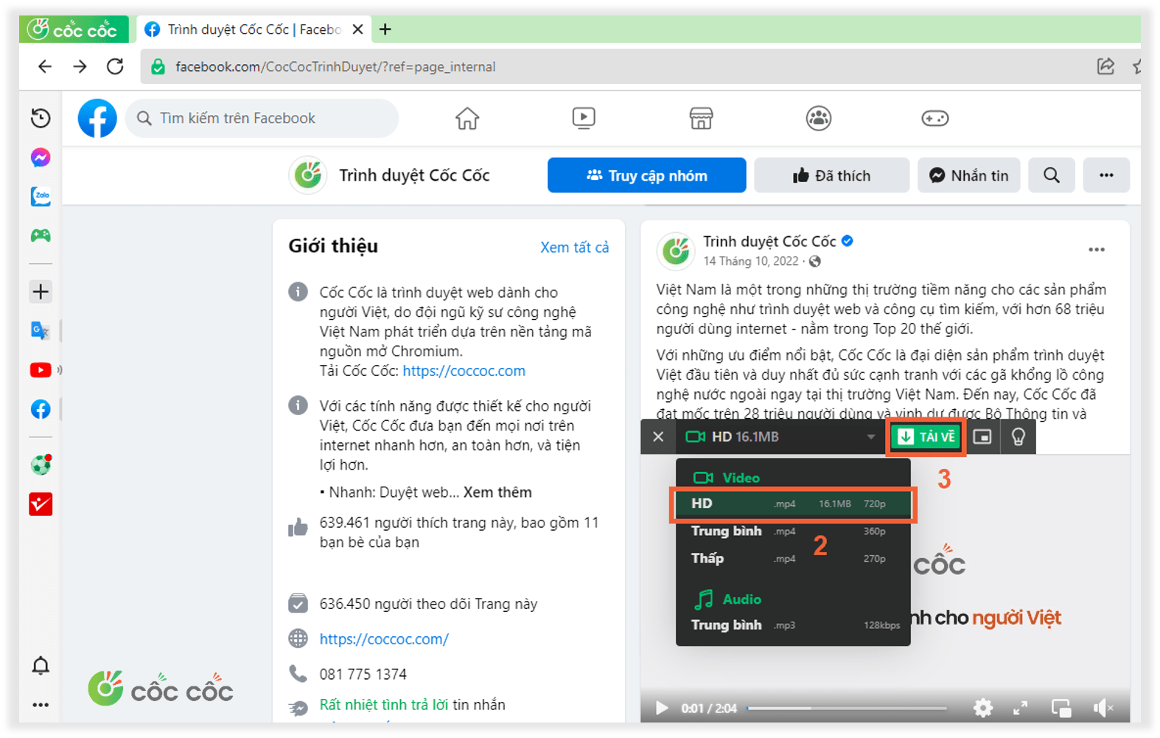Focus the Tìm kiếm trên Facebook search box
The width and height of the screenshot is (1160, 738).
tap(262, 118)
